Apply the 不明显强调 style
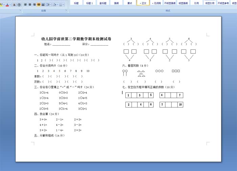The height and width of the screenshot is (171, 237). click(170, 3)
